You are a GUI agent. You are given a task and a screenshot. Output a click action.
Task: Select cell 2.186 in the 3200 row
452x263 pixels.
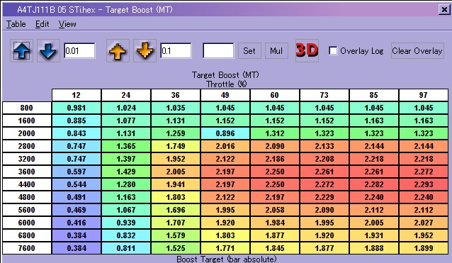point(275,159)
